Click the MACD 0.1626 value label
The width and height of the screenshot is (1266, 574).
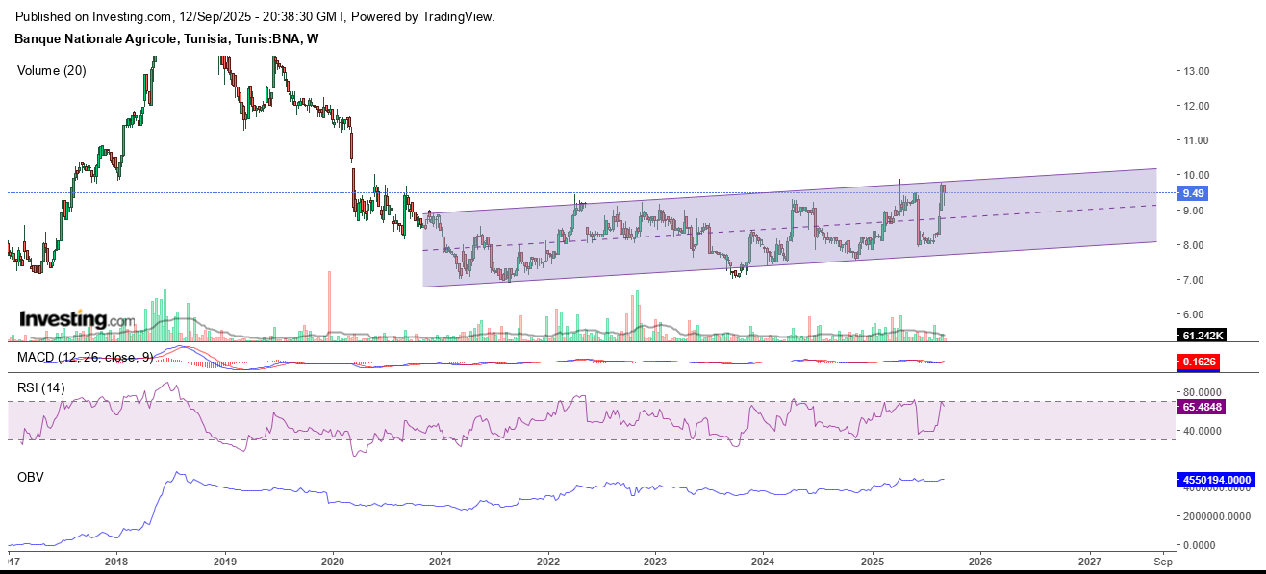point(1198,362)
